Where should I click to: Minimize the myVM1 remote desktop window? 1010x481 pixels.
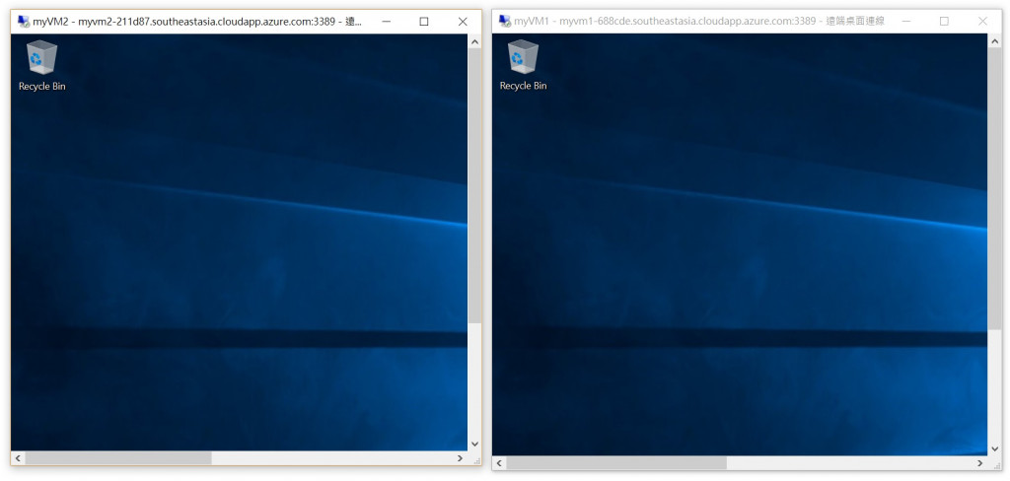[x=906, y=22]
